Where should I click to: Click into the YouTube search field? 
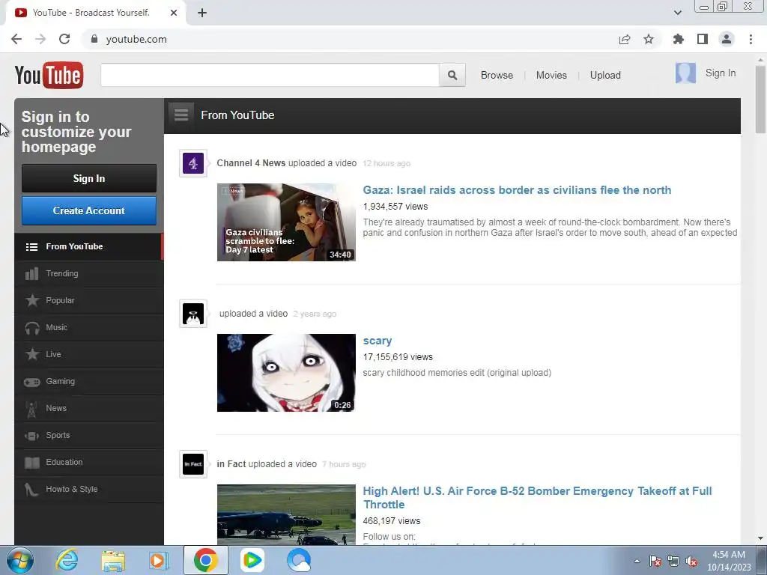pyautogui.click(x=270, y=76)
